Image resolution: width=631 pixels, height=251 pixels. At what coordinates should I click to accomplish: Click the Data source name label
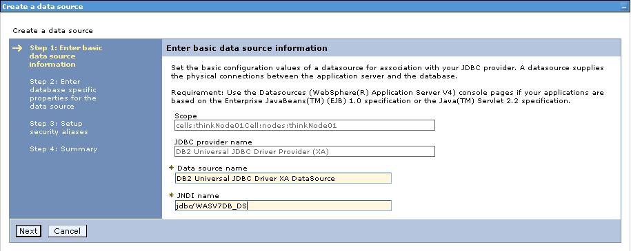click(212, 168)
